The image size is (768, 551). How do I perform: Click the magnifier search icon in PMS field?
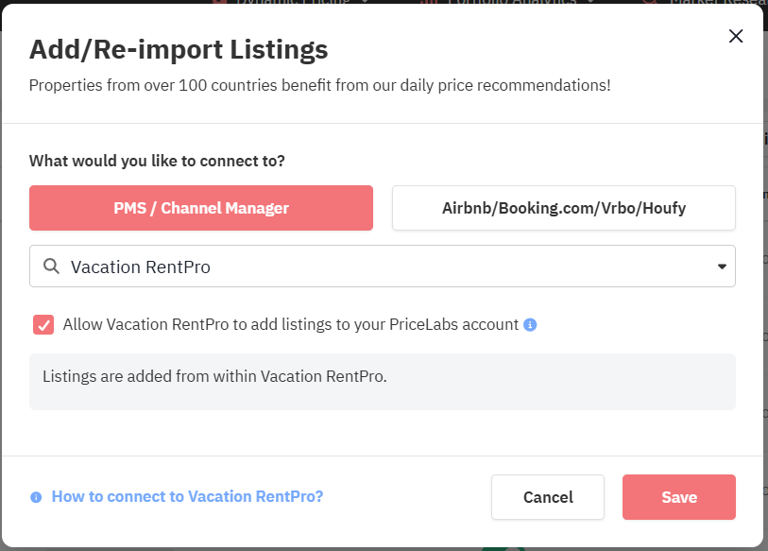[51, 267]
